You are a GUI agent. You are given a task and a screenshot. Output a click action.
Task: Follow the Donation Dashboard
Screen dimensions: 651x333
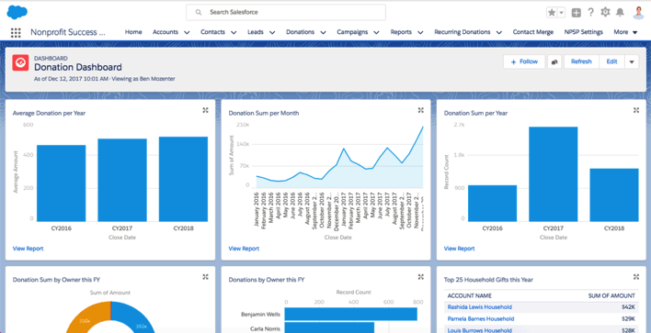[x=524, y=61]
